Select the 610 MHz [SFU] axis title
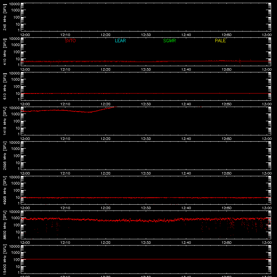This screenshot has height=277, width=277. click(5, 86)
